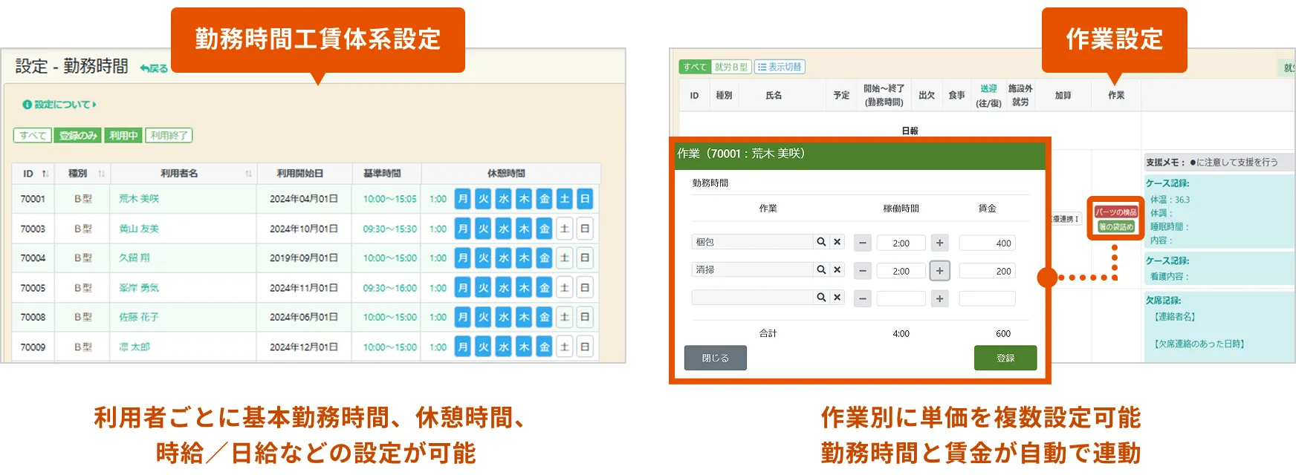Increase working time for 清掃
Screen dimensions: 1296x475
[940, 271]
